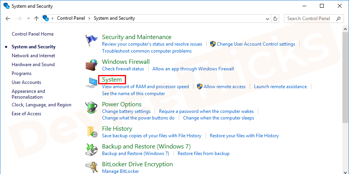
Task: Click the Power Options battery icon
Action: tap(92, 108)
